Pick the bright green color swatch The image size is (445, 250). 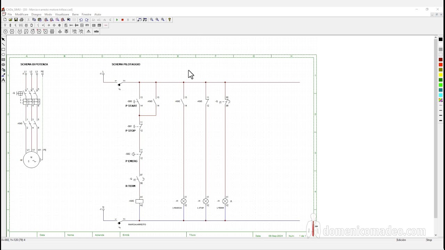[440, 85]
